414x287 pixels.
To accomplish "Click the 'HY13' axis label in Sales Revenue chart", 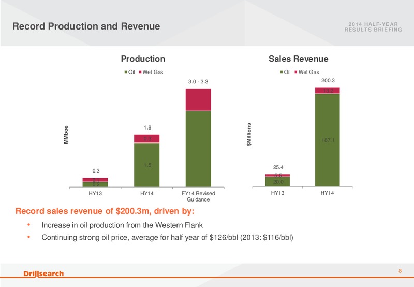I will tap(278, 193).
